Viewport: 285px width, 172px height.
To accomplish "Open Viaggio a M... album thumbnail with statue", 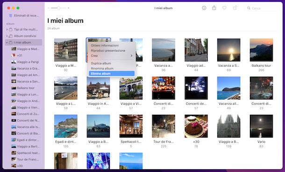I will pos(65,50).
